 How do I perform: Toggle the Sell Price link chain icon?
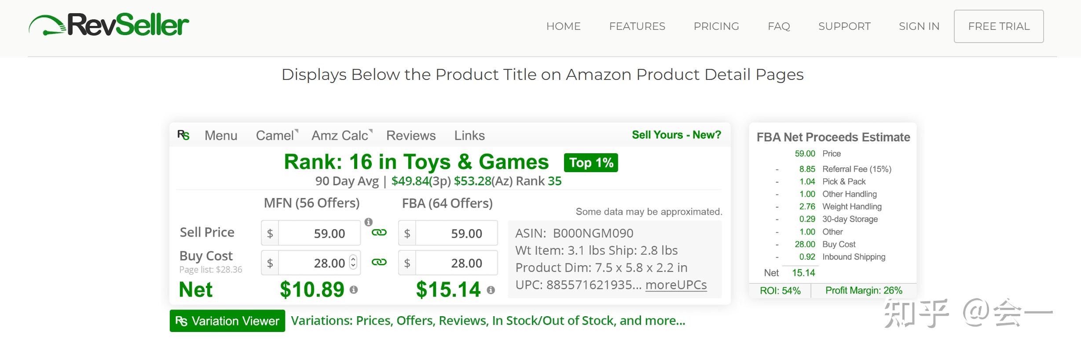tap(379, 232)
